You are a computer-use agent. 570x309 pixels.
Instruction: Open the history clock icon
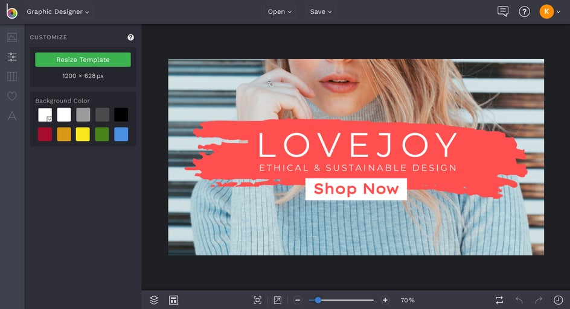pyautogui.click(x=558, y=300)
